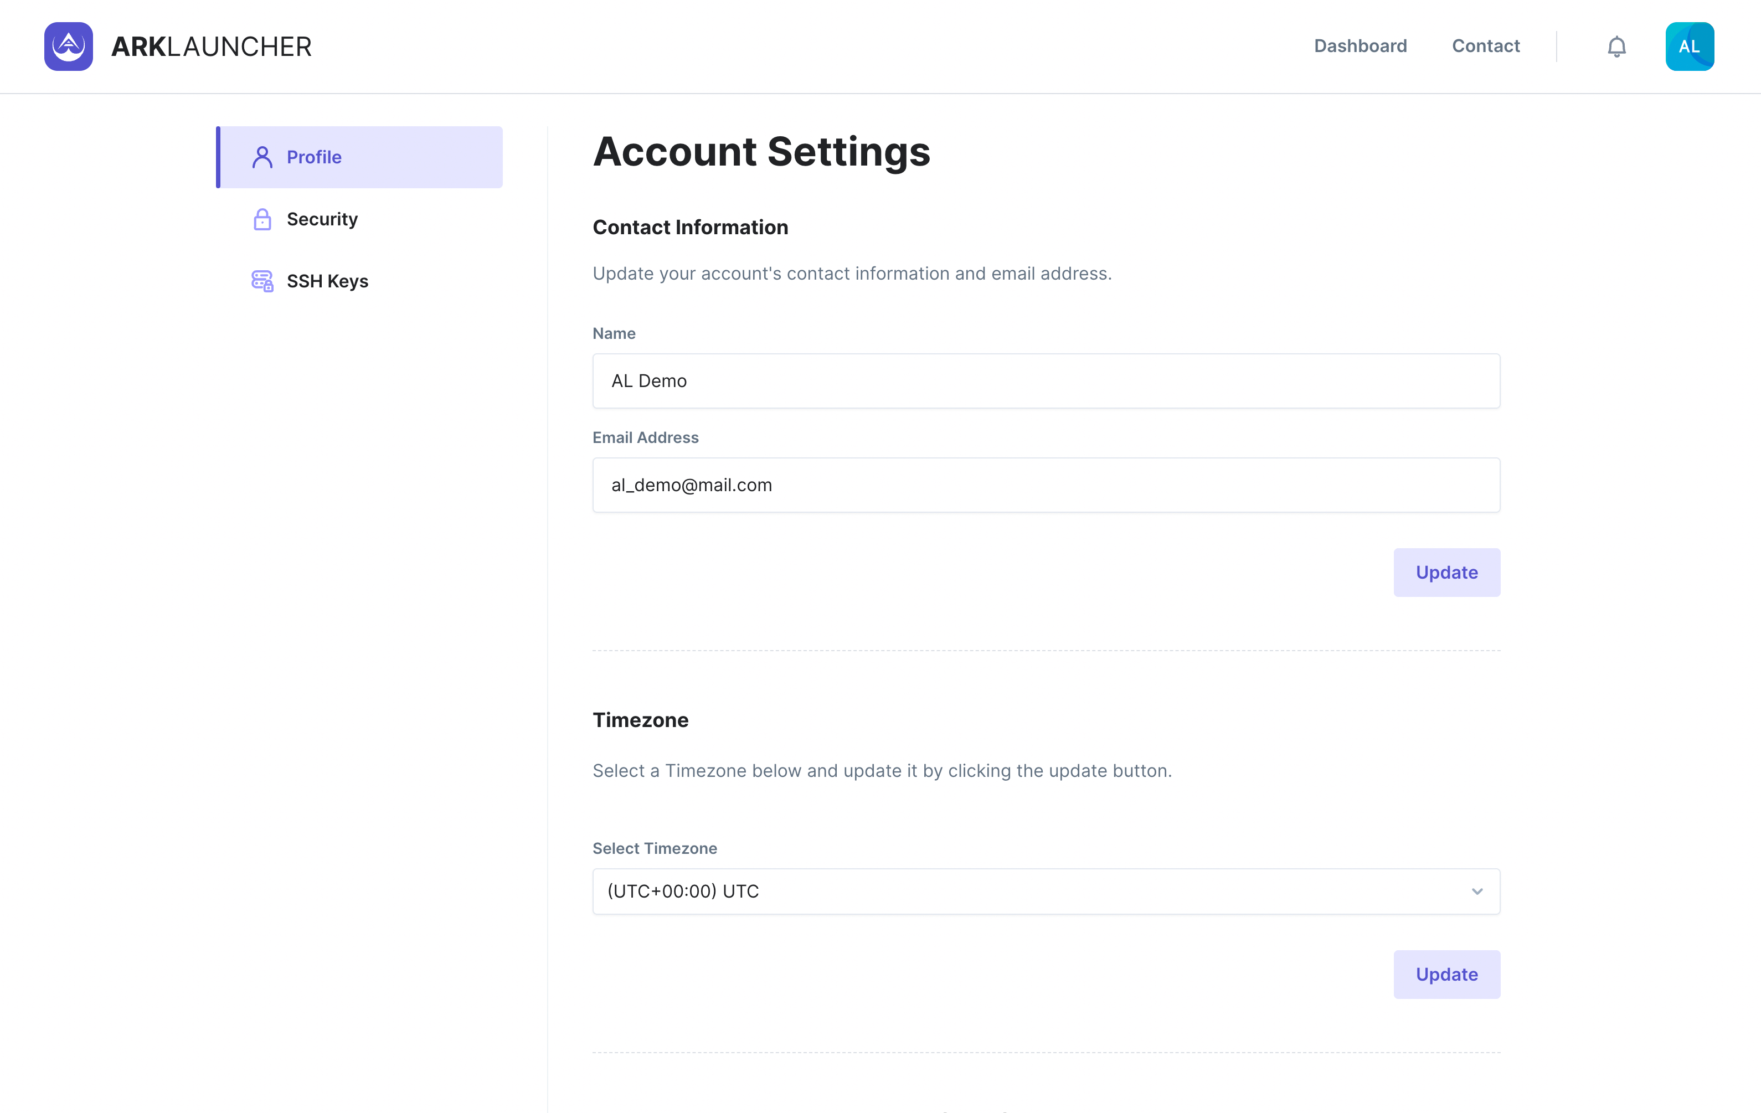1761x1113 pixels.
Task: Click the timezone dropdown chevron arrow
Action: coord(1476,891)
